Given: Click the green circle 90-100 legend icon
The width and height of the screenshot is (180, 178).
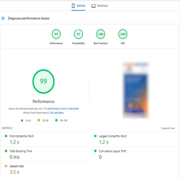Looking at the screenshot, I should click(56, 120).
